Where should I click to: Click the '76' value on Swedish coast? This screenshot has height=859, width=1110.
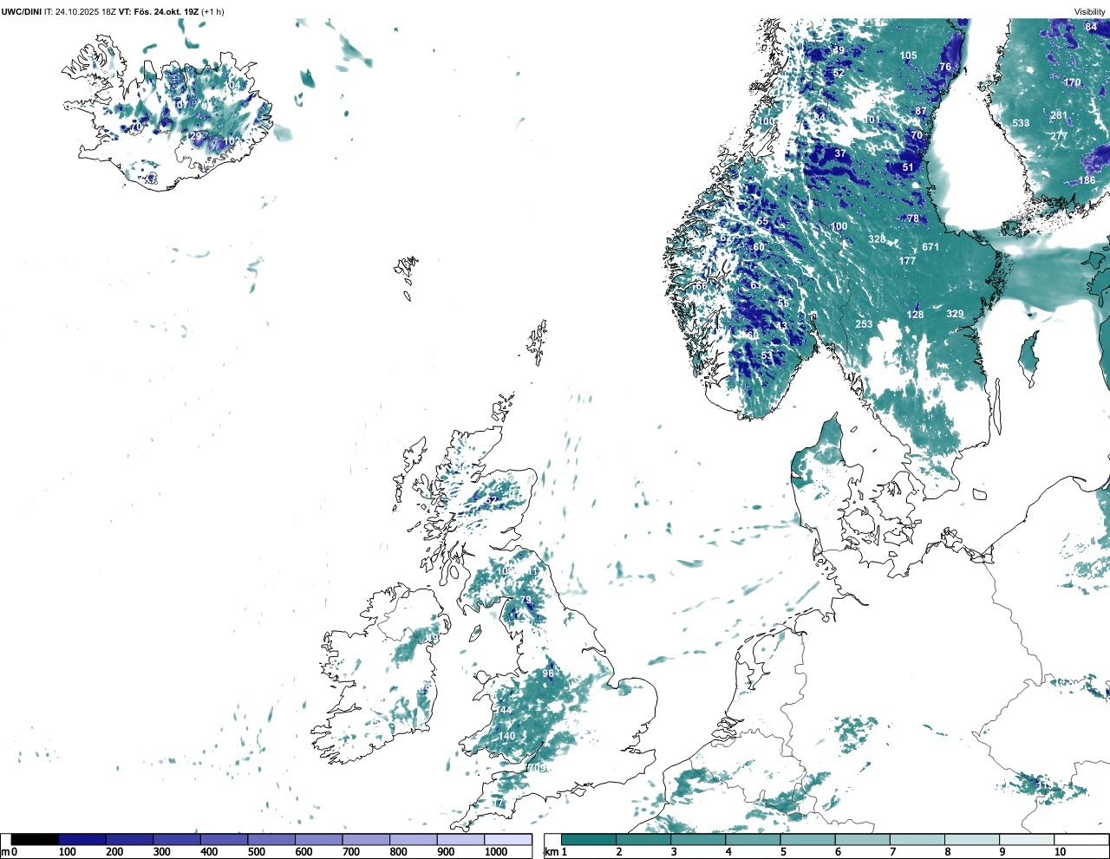coord(945,67)
